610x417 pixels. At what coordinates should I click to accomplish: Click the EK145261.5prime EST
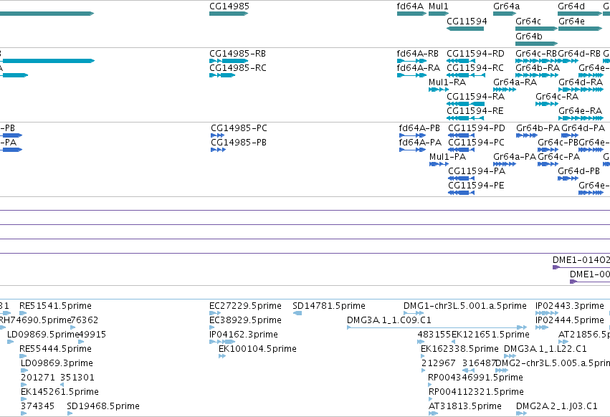[24, 399]
